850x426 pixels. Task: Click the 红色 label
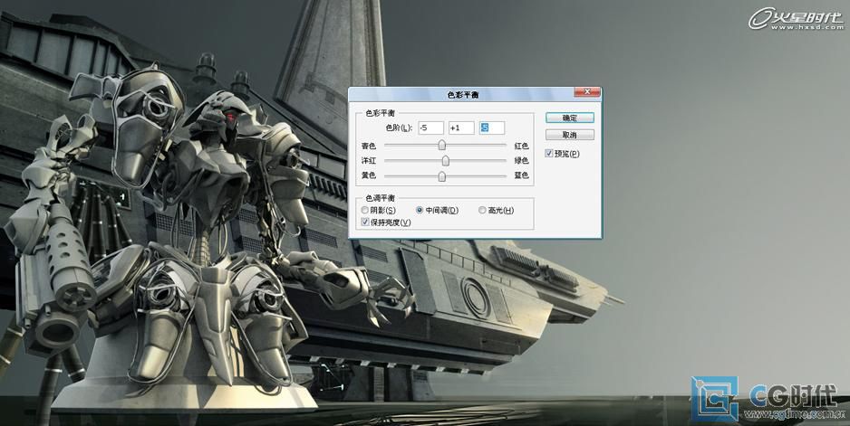[521, 147]
